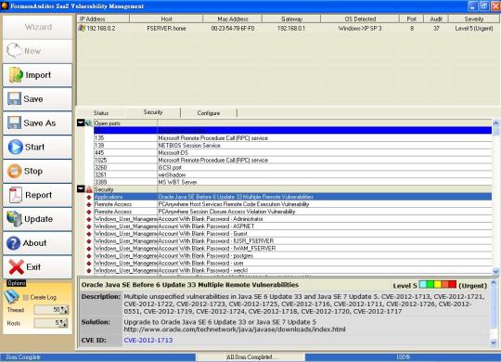Click the Thread value field
501x362 pixels.
tap(47, 309)
